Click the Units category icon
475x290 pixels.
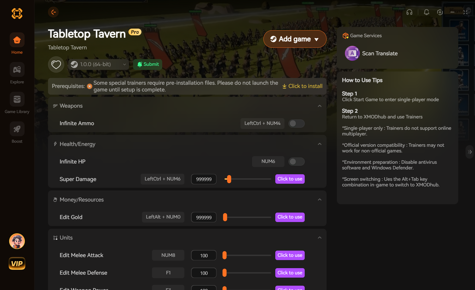point(55,238)
